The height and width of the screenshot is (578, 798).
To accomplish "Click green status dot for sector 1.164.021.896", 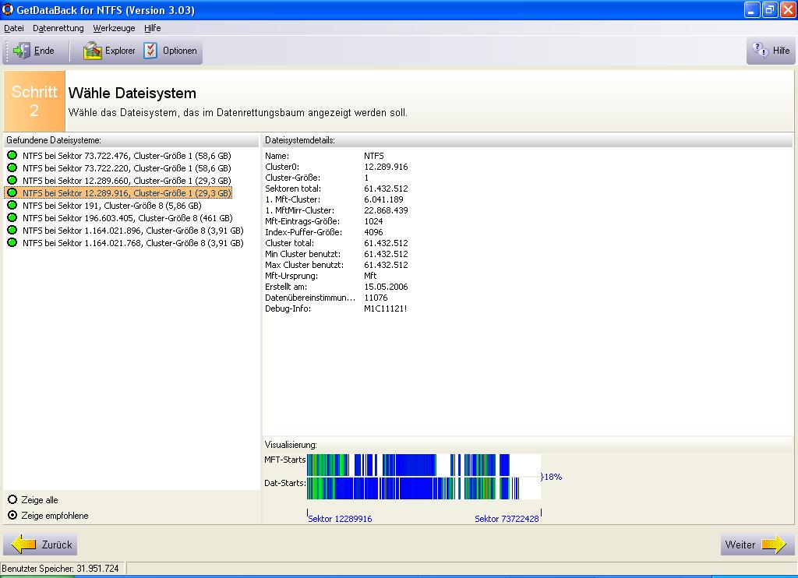I will (12, 231).
